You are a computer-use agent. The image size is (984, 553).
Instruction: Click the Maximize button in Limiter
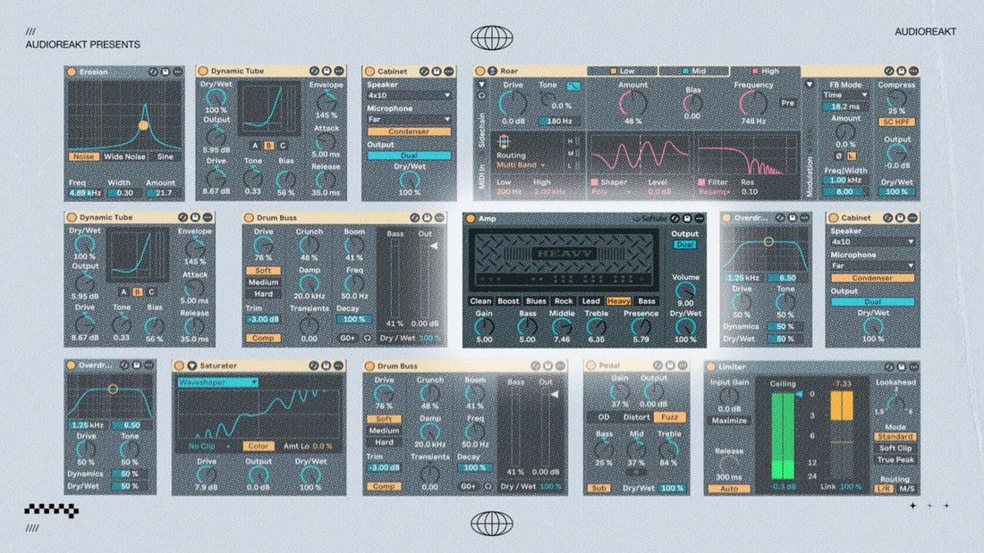(728, 420)
